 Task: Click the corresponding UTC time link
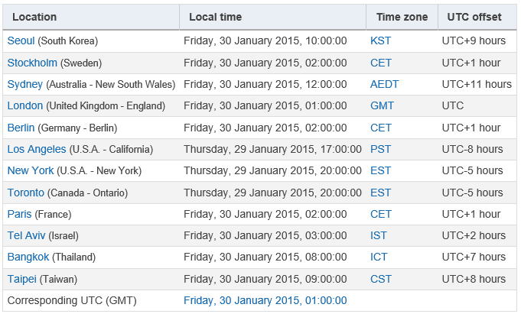(x=265, y=301)
